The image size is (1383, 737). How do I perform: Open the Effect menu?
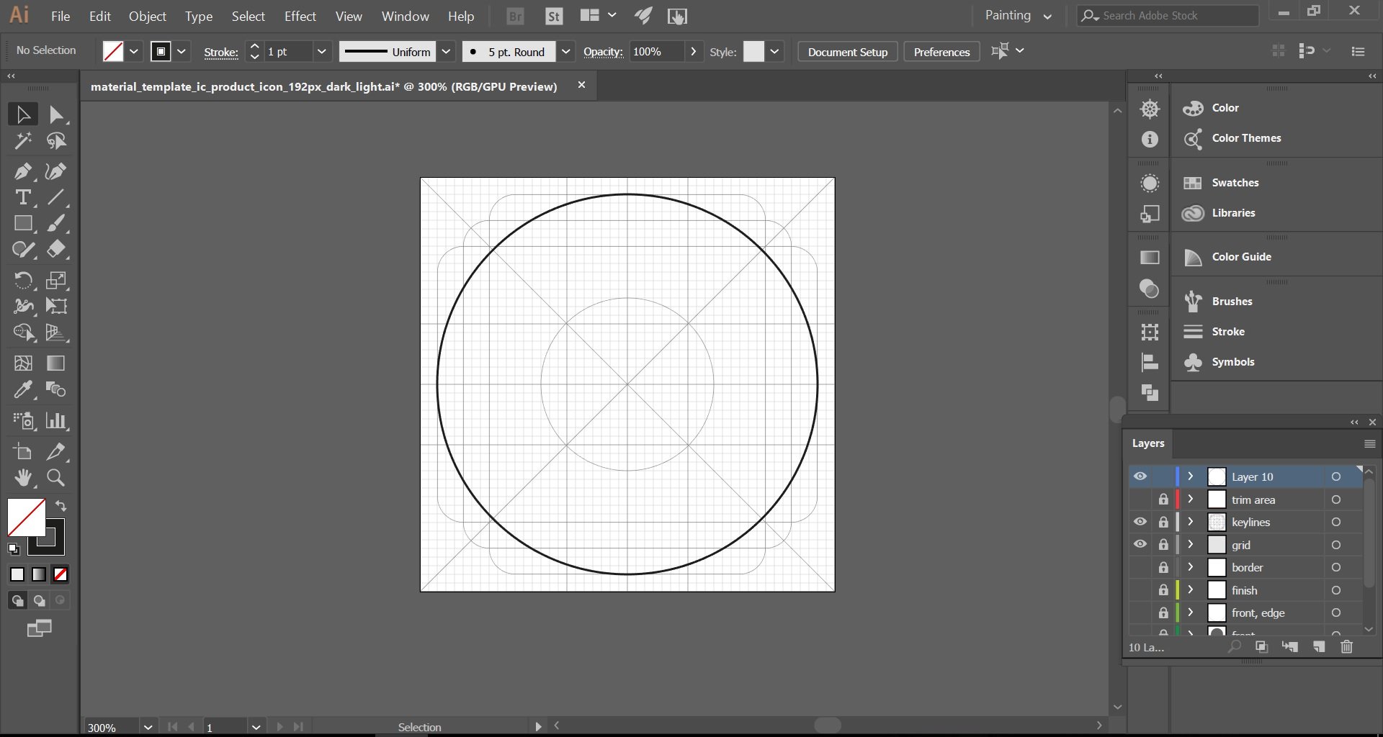300,16
